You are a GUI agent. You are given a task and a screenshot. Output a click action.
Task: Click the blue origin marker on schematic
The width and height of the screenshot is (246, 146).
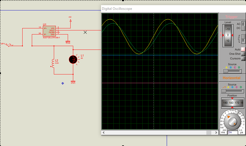pos(63,83)
